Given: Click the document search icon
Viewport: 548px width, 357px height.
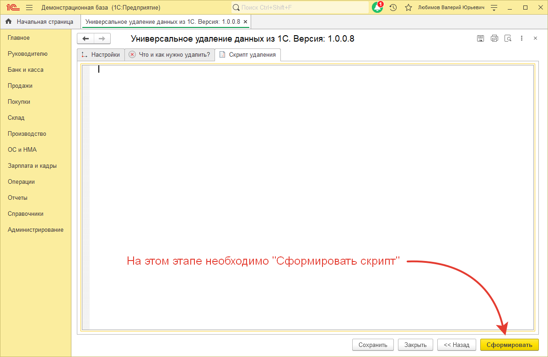Looking at the screenshot, I should pos(508,38).
